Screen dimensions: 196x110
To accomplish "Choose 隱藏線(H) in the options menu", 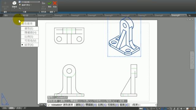I will [x=30, y=33].
